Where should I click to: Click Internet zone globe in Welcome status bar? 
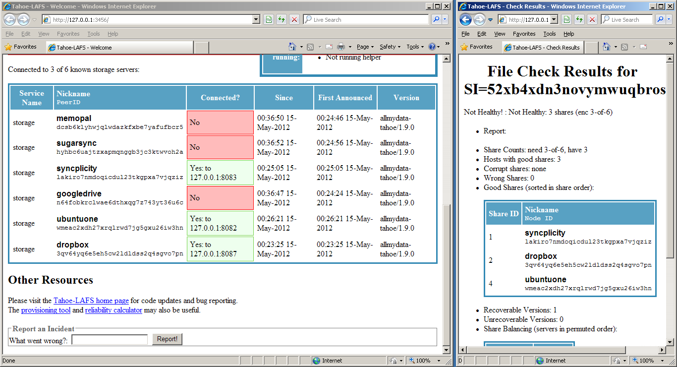point(317,361)
